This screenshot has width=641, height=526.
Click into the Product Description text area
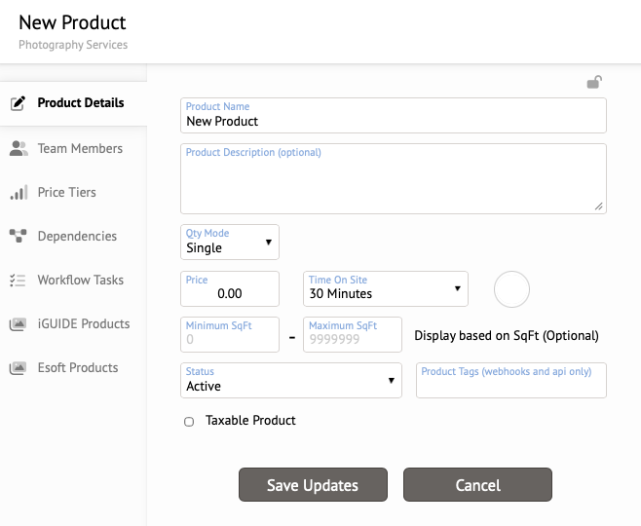click(394, 178)
